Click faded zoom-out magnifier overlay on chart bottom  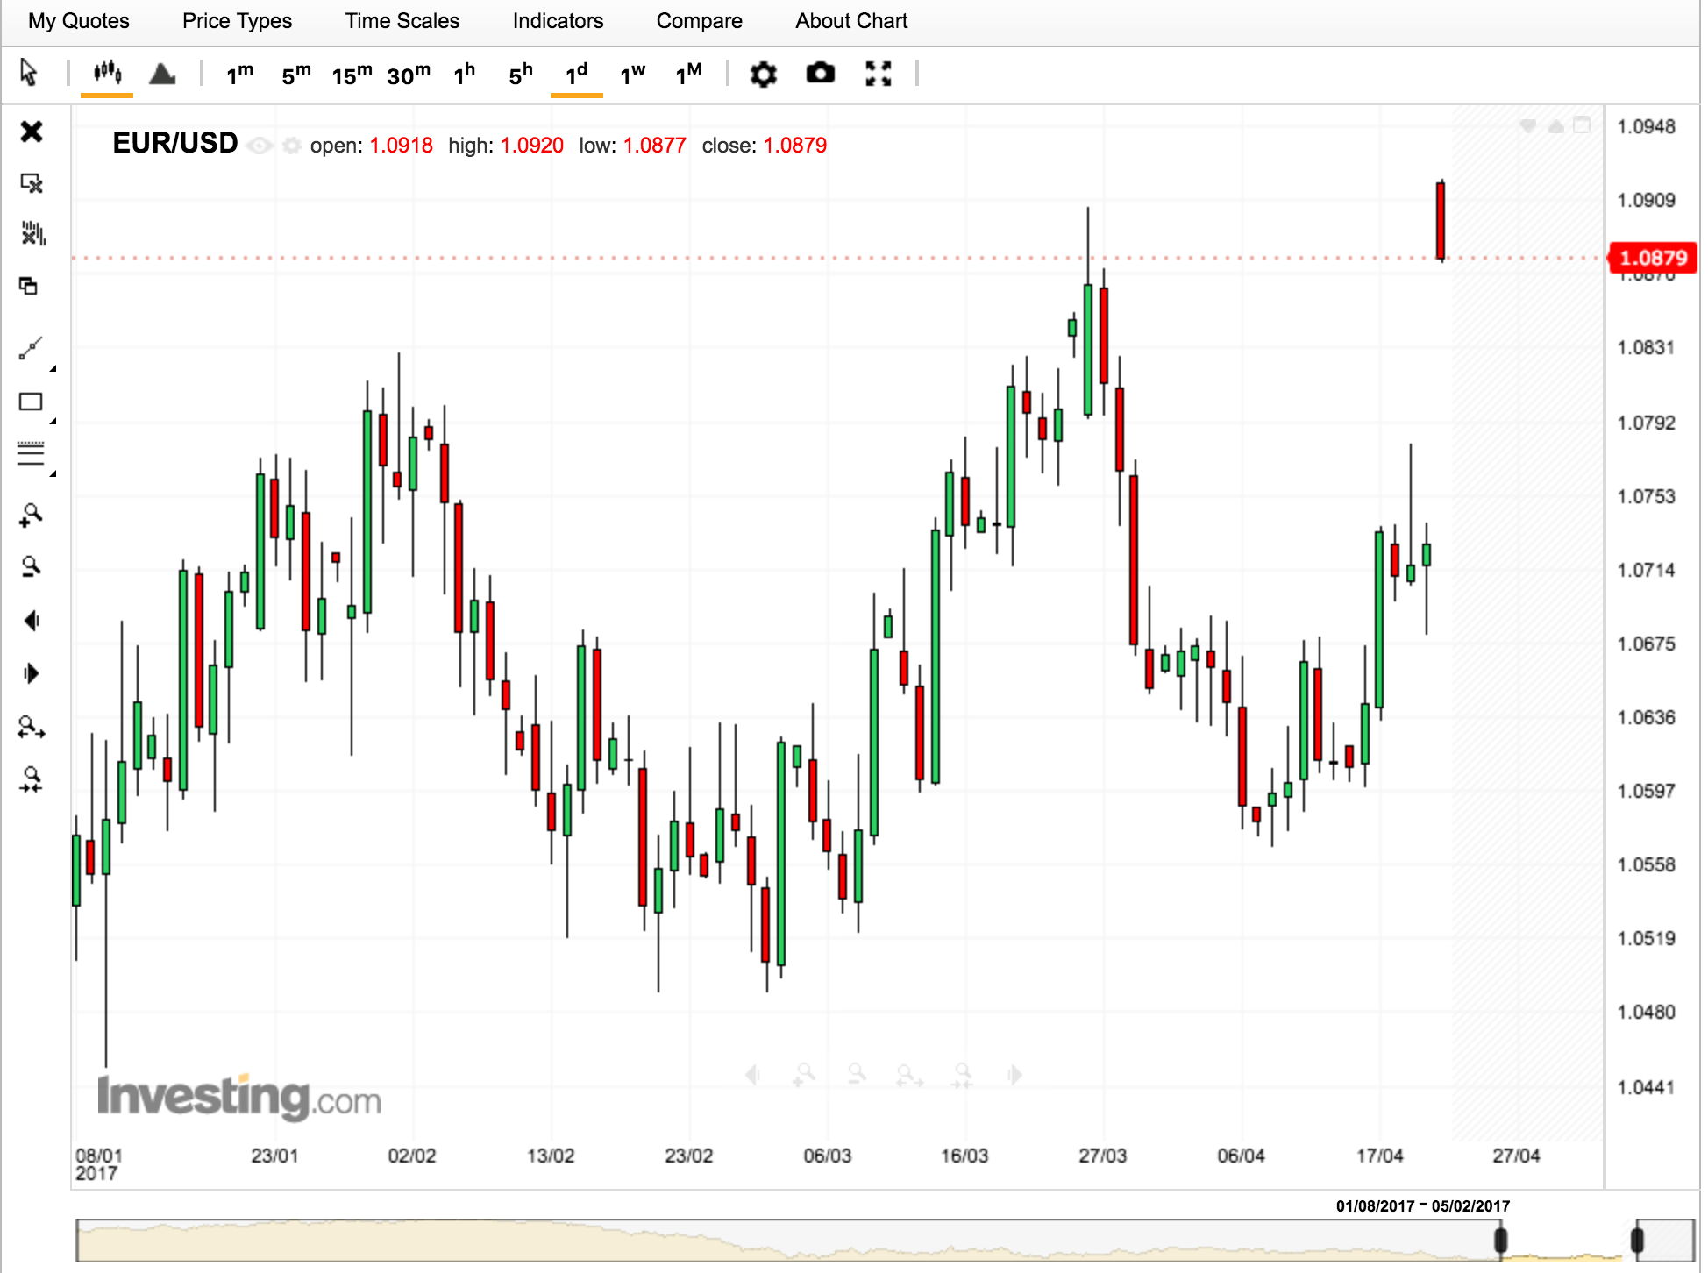[858, 1073]
